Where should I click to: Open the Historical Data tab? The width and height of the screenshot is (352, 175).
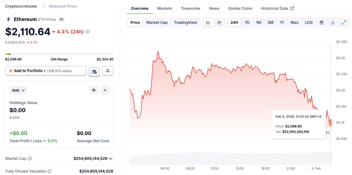point(277,8)
